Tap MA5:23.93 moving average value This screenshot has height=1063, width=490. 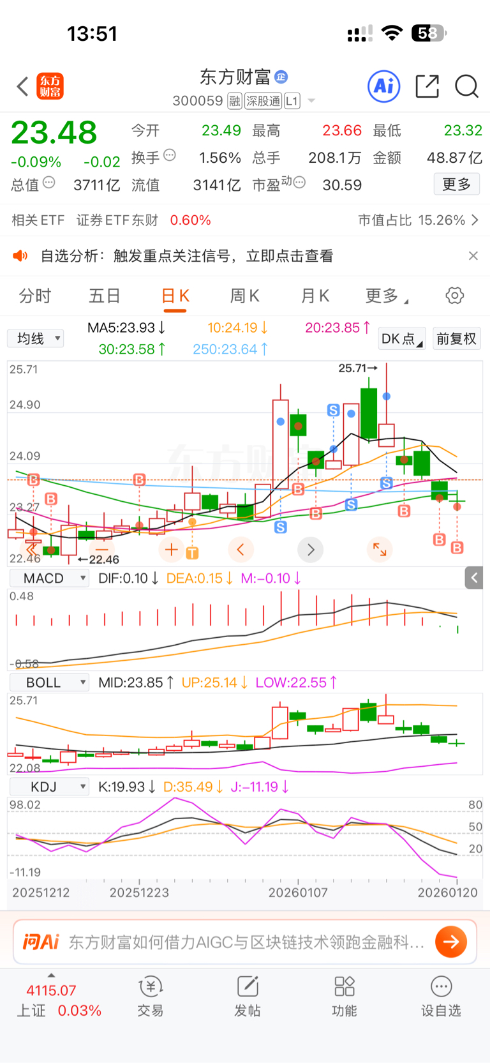[x=126, y=328]
